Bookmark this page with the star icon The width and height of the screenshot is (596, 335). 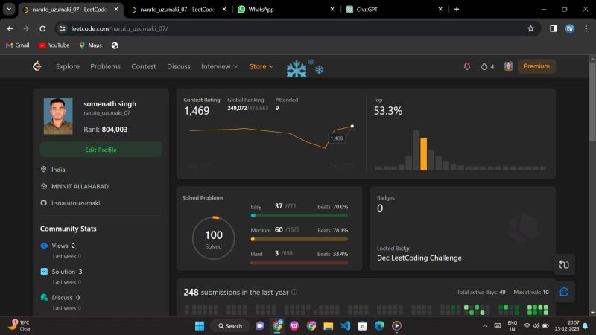tap(530, 28)
